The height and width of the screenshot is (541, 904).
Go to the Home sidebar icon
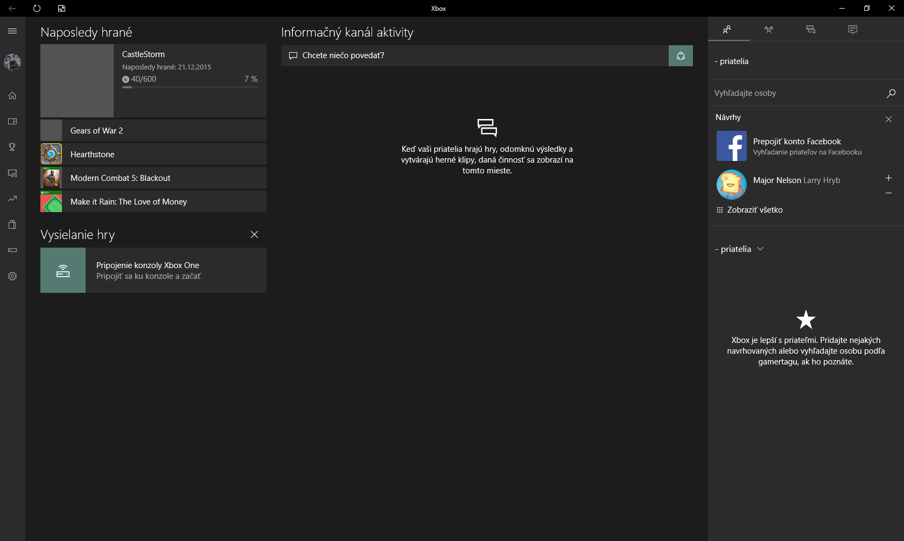pos(12,95)
